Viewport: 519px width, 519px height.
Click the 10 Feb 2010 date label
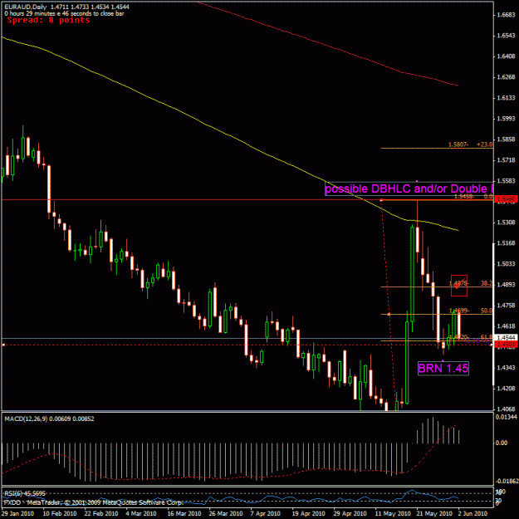coord(60,514)
